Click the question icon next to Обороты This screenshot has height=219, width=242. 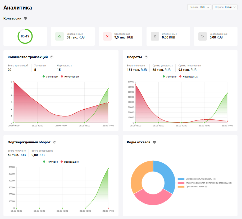point(146,57)
